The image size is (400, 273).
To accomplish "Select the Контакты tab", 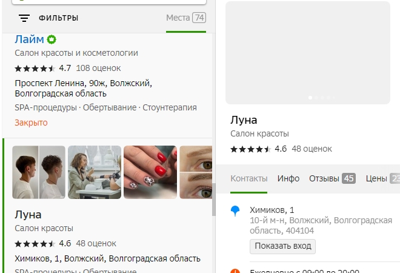I will coord(248,178).
